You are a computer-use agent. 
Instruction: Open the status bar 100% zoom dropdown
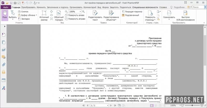(x=180, y=105)
